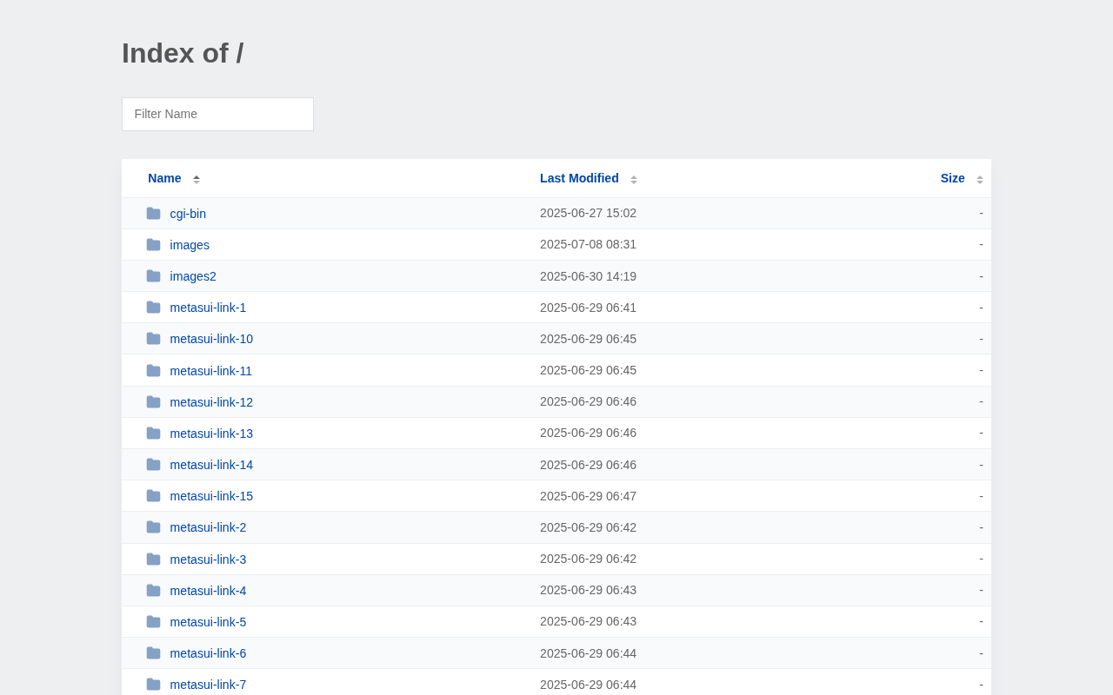Open the metasui-link-13 folder link
This screenshot has height=695, width=1113.
tap(211, 434)
